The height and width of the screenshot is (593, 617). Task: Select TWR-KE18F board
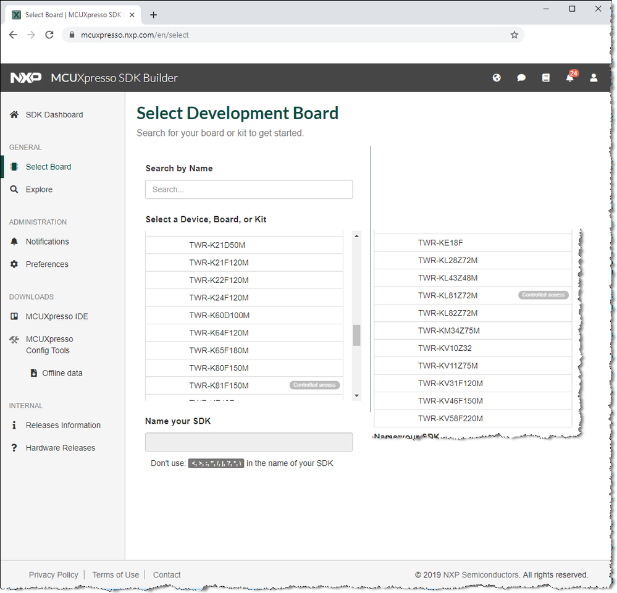point(473,243)
